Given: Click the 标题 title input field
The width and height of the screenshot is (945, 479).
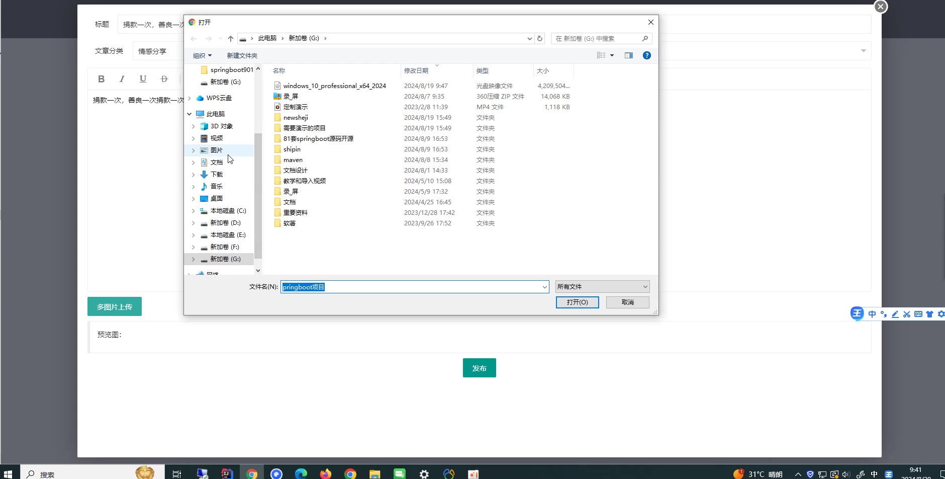Looking at the screenshot, I should (494, 24).
